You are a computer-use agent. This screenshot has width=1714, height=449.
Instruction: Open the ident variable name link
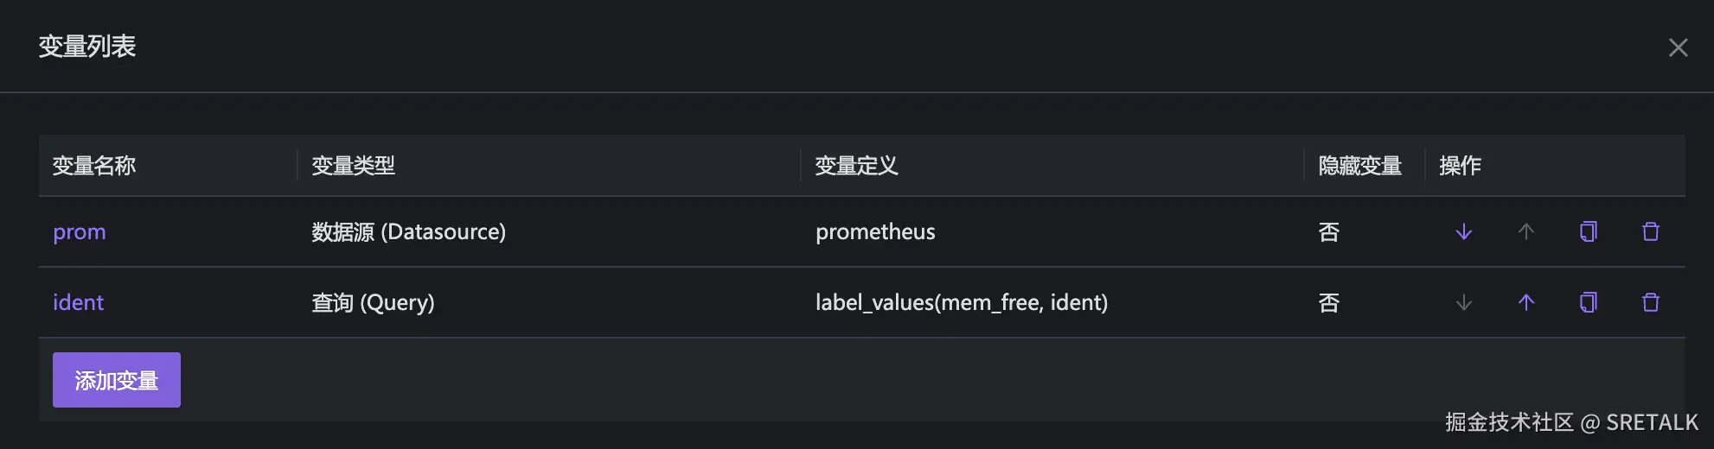tap(78, 302)
